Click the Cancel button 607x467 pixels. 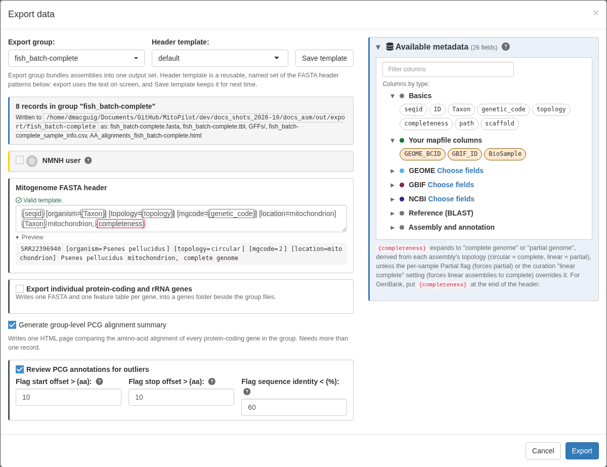click(x=543, y=451)
